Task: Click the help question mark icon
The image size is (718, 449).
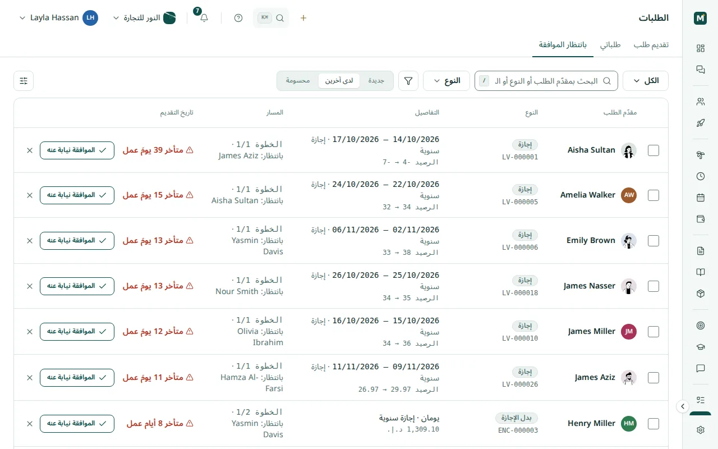Action: pyautogui.click(x=238, y=18)
